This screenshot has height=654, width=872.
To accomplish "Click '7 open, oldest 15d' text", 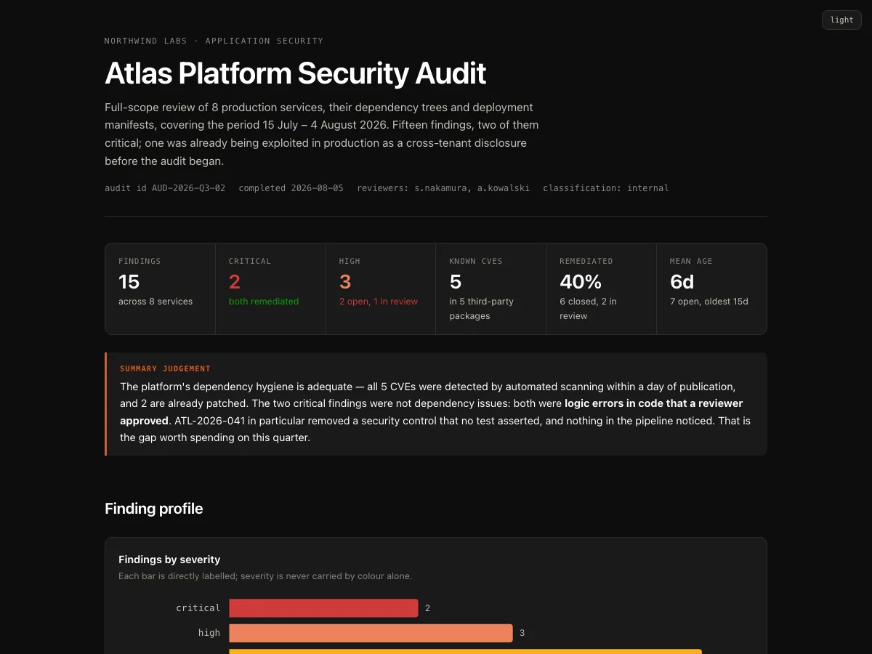I will 709,302.
